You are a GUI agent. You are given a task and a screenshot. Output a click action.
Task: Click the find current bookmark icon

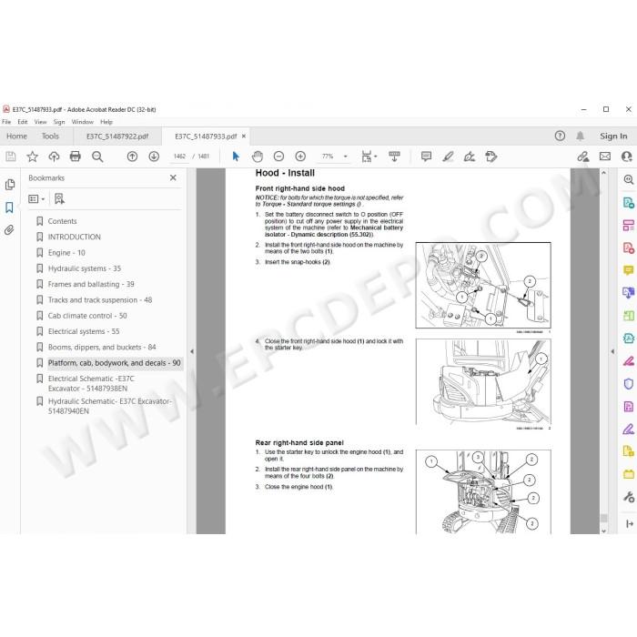[59, 198]
